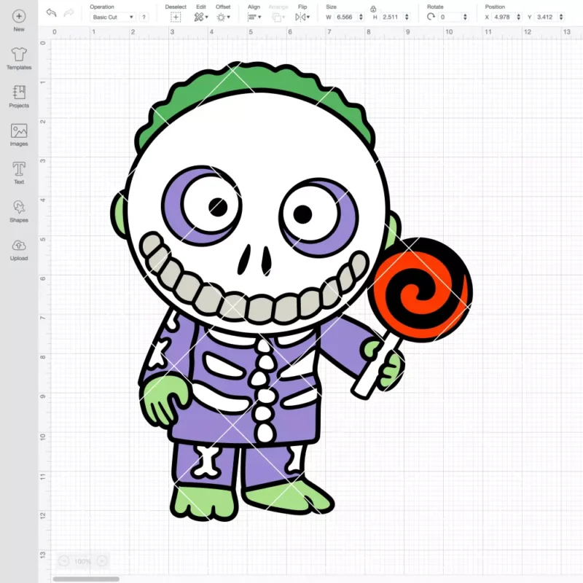Click the Upload icon
Screen dimensions: 583x583
(19, 246)
